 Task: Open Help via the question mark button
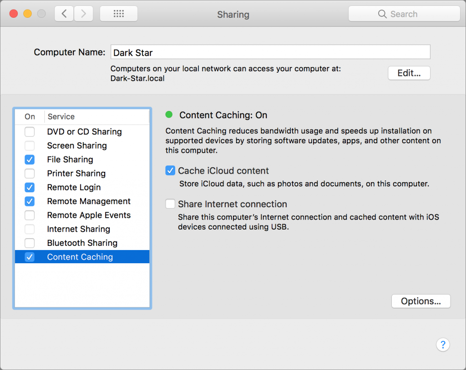click(443, 345)
